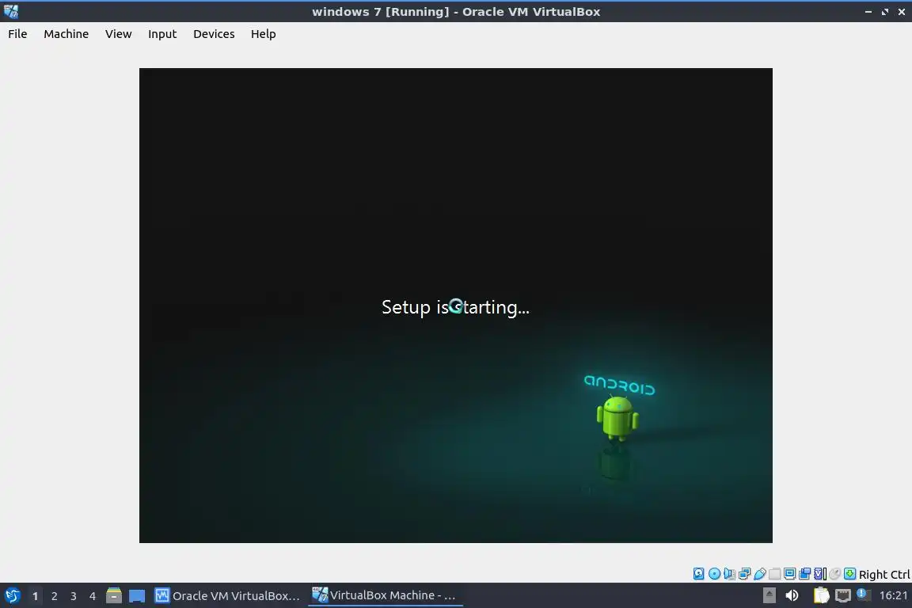Open the Lubuntu start menu

point(12,595)
